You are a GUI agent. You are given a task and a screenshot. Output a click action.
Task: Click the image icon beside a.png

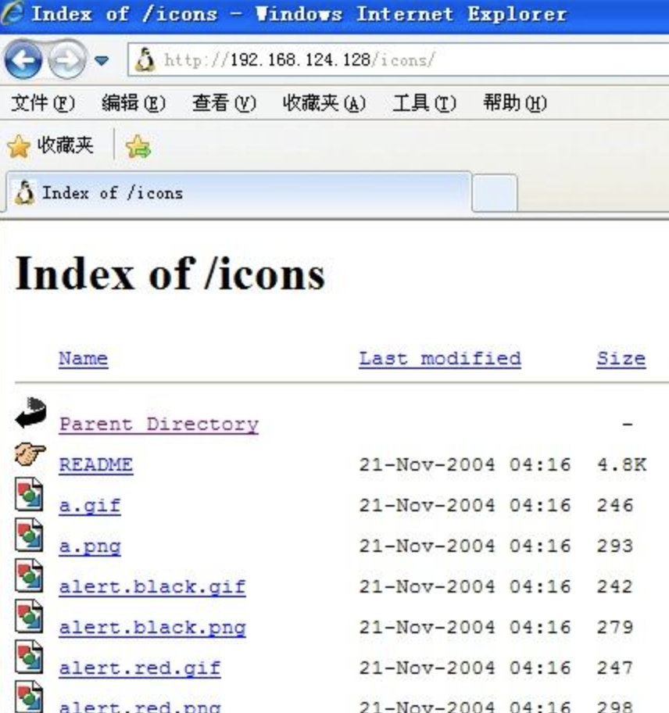tap(29, 536)
